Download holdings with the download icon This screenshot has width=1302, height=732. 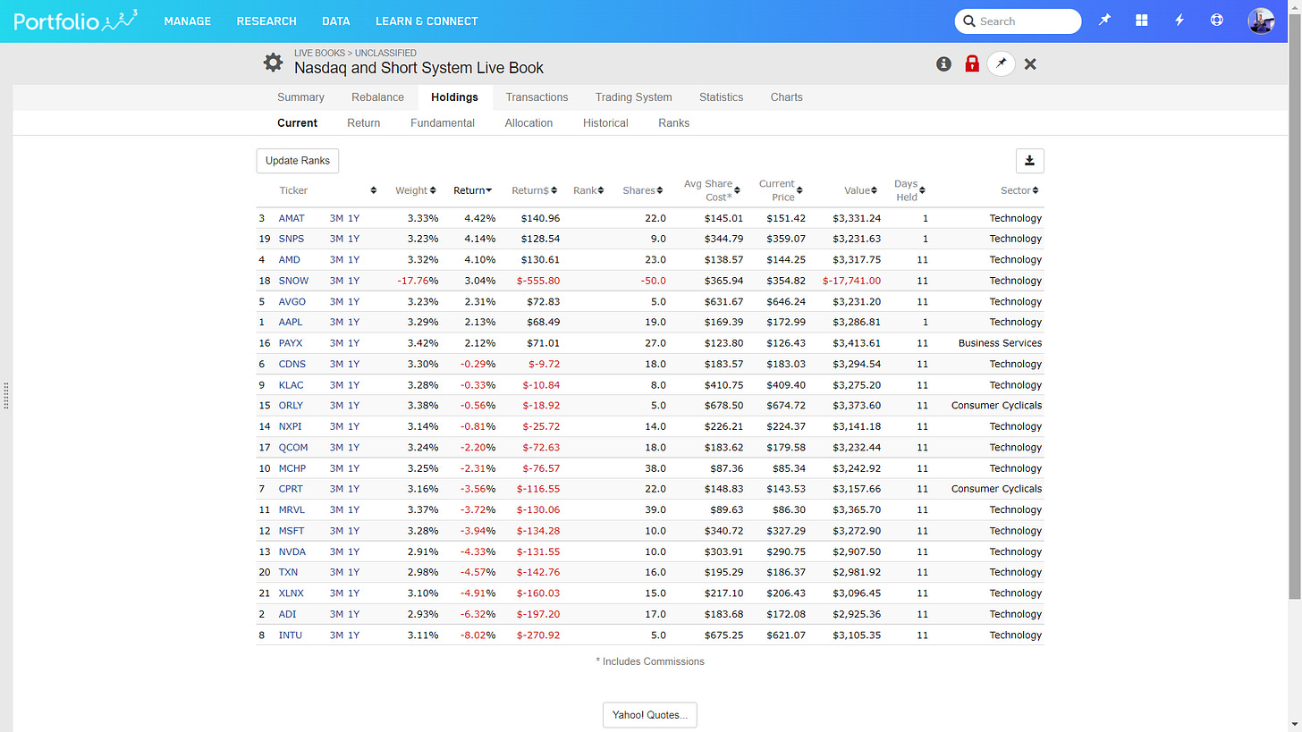1029,161
